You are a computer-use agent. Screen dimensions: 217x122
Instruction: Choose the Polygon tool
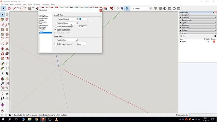7,34
